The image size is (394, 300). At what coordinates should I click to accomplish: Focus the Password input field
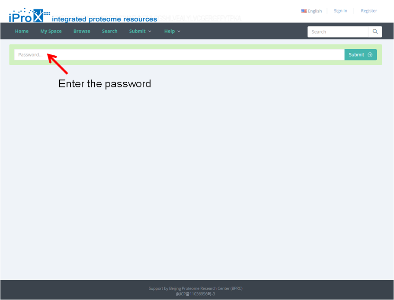[179, 55]
